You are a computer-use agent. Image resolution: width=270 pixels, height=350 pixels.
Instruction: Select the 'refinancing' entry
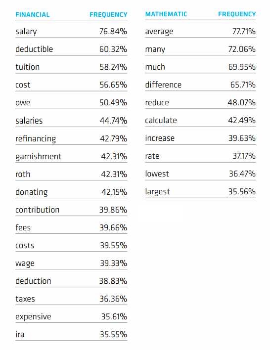36,139
